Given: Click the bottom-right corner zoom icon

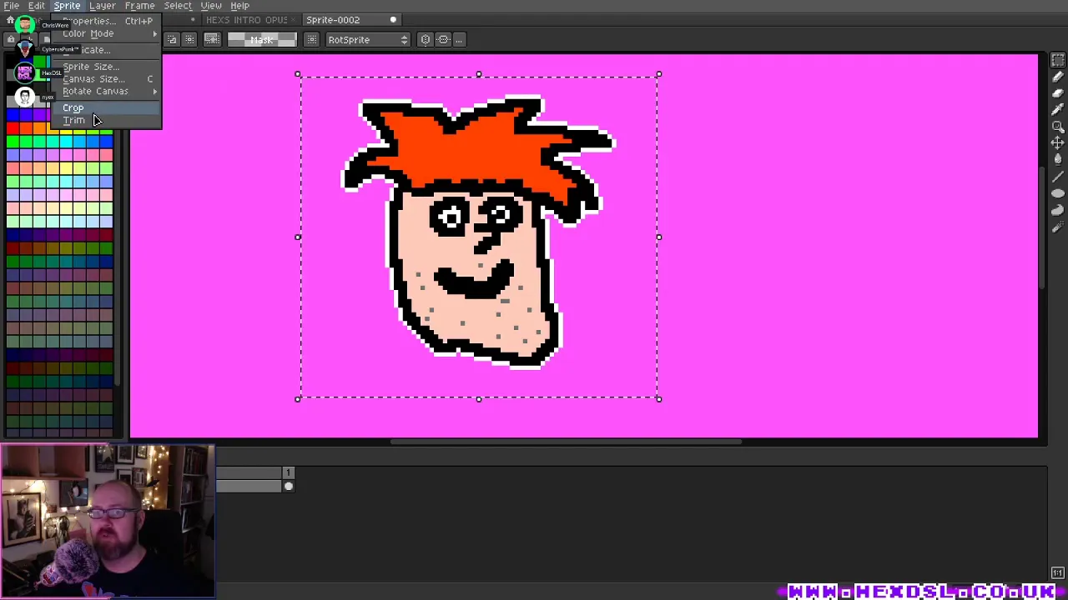Looking at the screenshot, I should [x=1057, y=573].
